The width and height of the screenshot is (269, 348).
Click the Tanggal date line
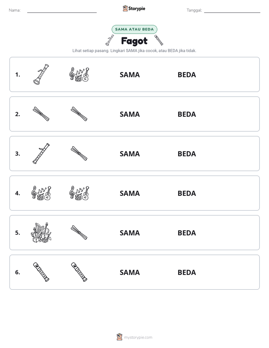(232, 11)
